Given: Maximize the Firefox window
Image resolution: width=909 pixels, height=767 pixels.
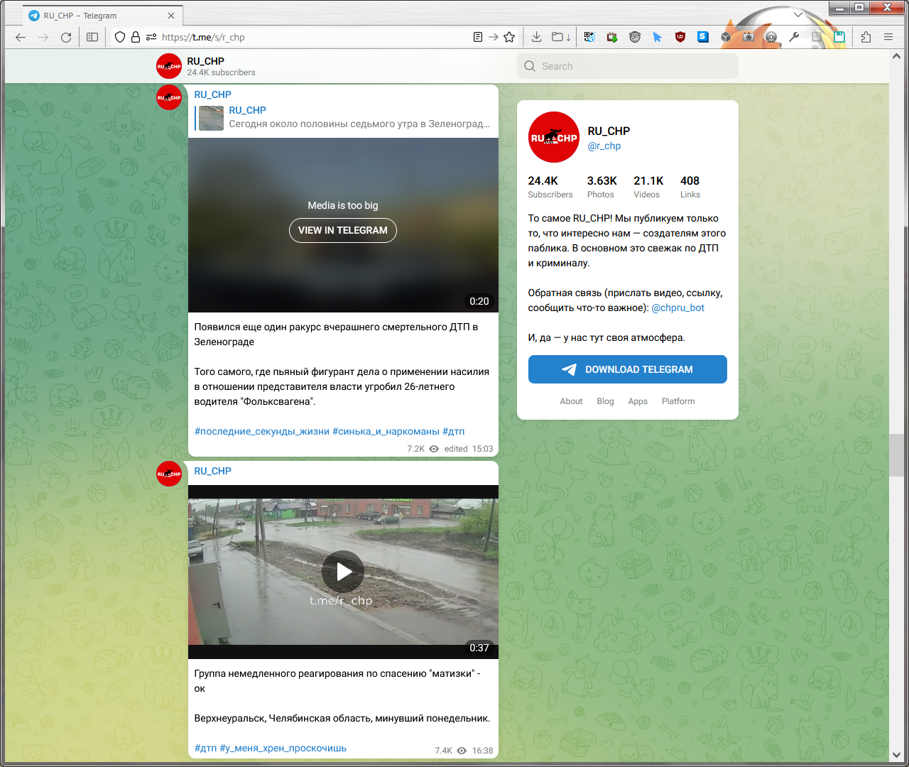Looking at the screenshot, I should click(860, 8).
